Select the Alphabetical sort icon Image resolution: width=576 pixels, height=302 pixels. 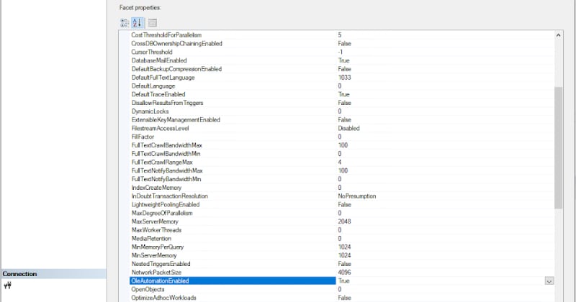pos(138,23)
